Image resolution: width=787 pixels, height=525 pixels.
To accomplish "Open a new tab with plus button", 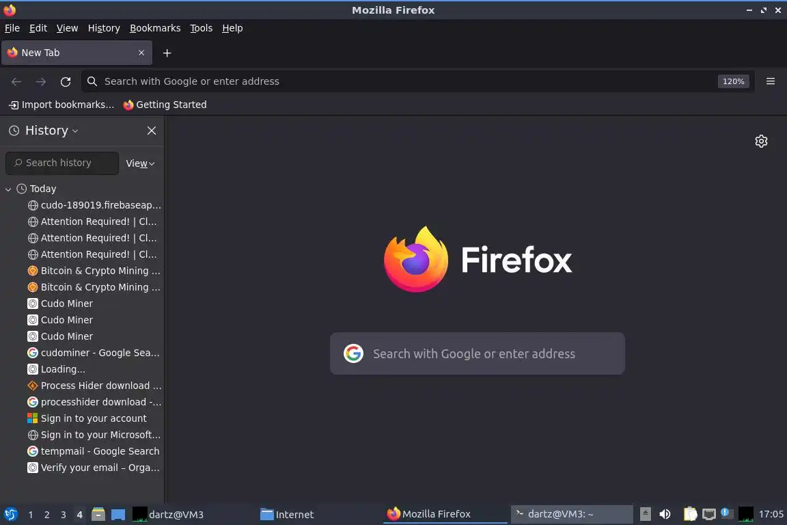I will point(167,53).
